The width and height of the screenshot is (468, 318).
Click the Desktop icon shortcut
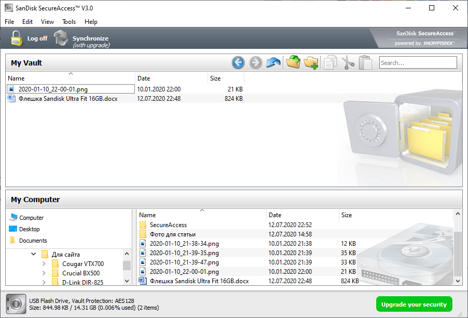(x=13, y=229)
